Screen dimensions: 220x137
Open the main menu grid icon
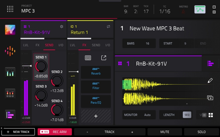click(x=10, y=9)
